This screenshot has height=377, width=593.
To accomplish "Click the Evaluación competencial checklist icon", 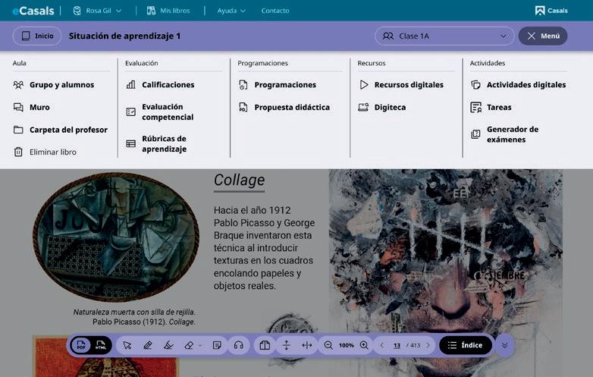I will tap(131, 112).
